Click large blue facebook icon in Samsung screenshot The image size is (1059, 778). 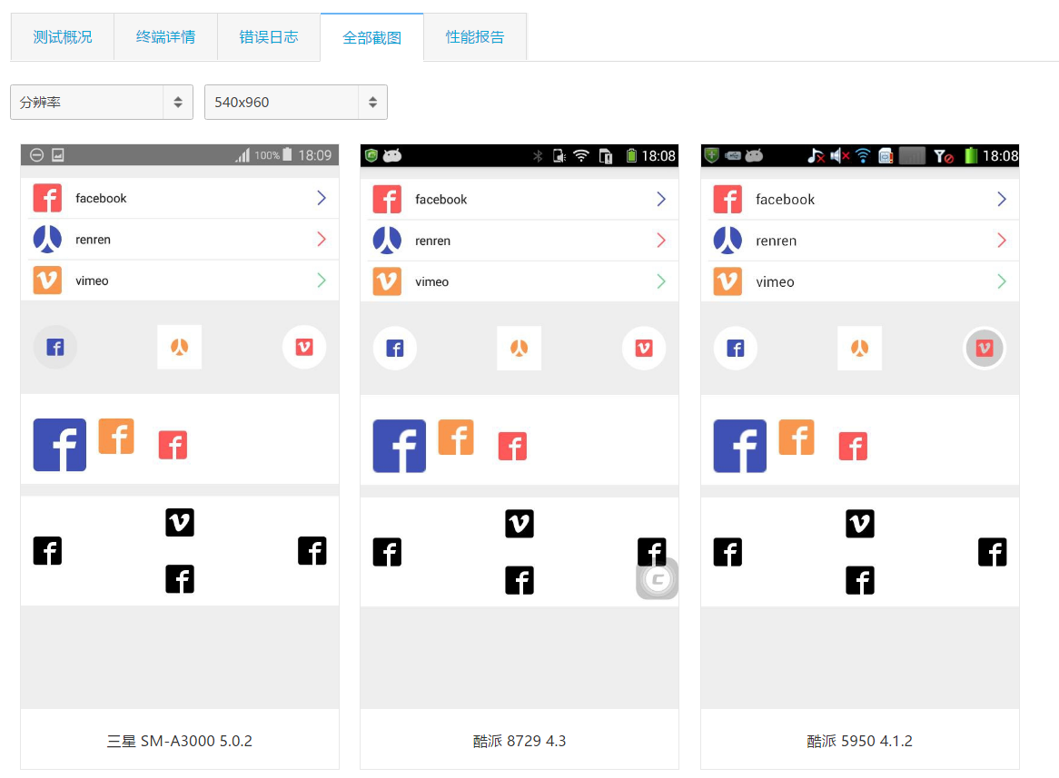pos(59,445)
